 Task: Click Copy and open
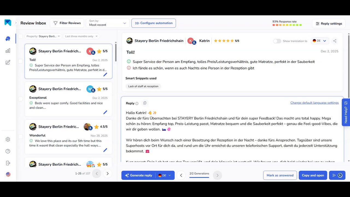[x=313, y=175]
